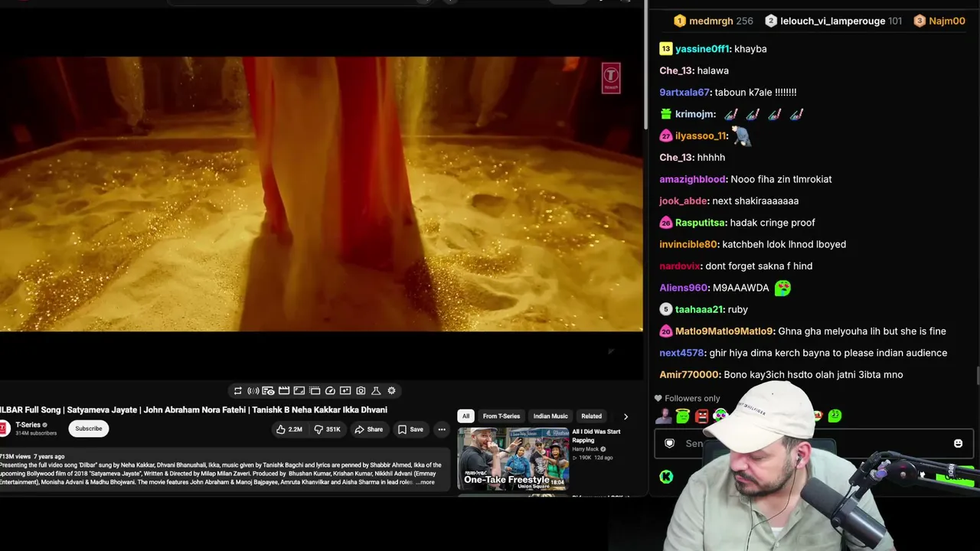Open the more actions three-dot menu
980x551 pixels.
point(442,429)
